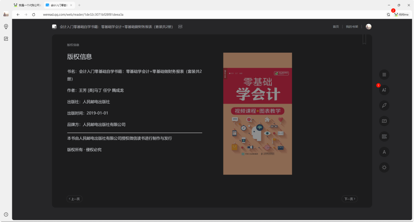Open the font settings 'A' icon
This screenshot has height=222, width=414.
(384, 152)
